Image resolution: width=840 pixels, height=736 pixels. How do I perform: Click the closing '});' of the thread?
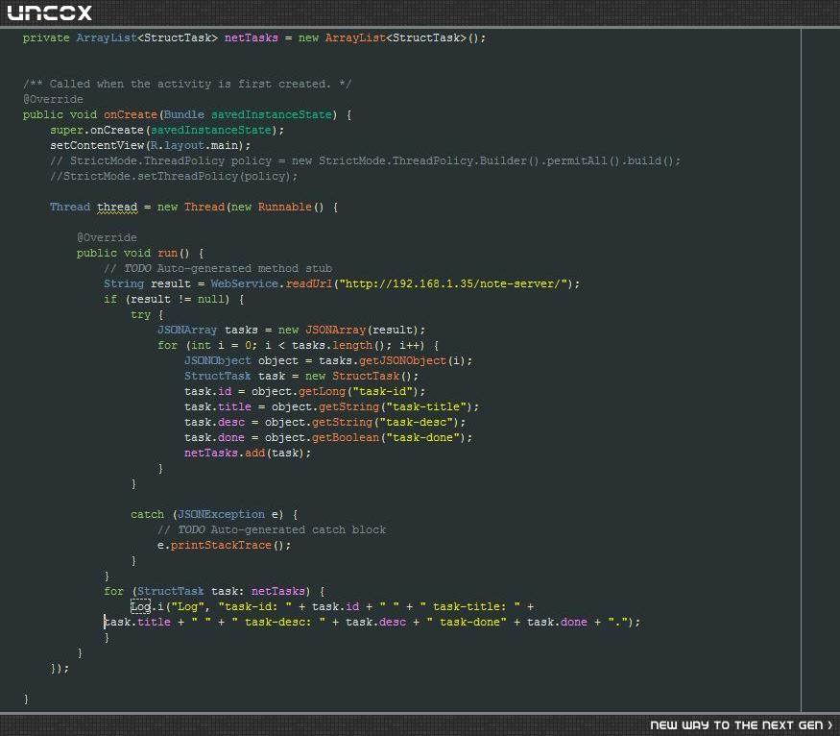pyautogui.click(x=60, y=669)
